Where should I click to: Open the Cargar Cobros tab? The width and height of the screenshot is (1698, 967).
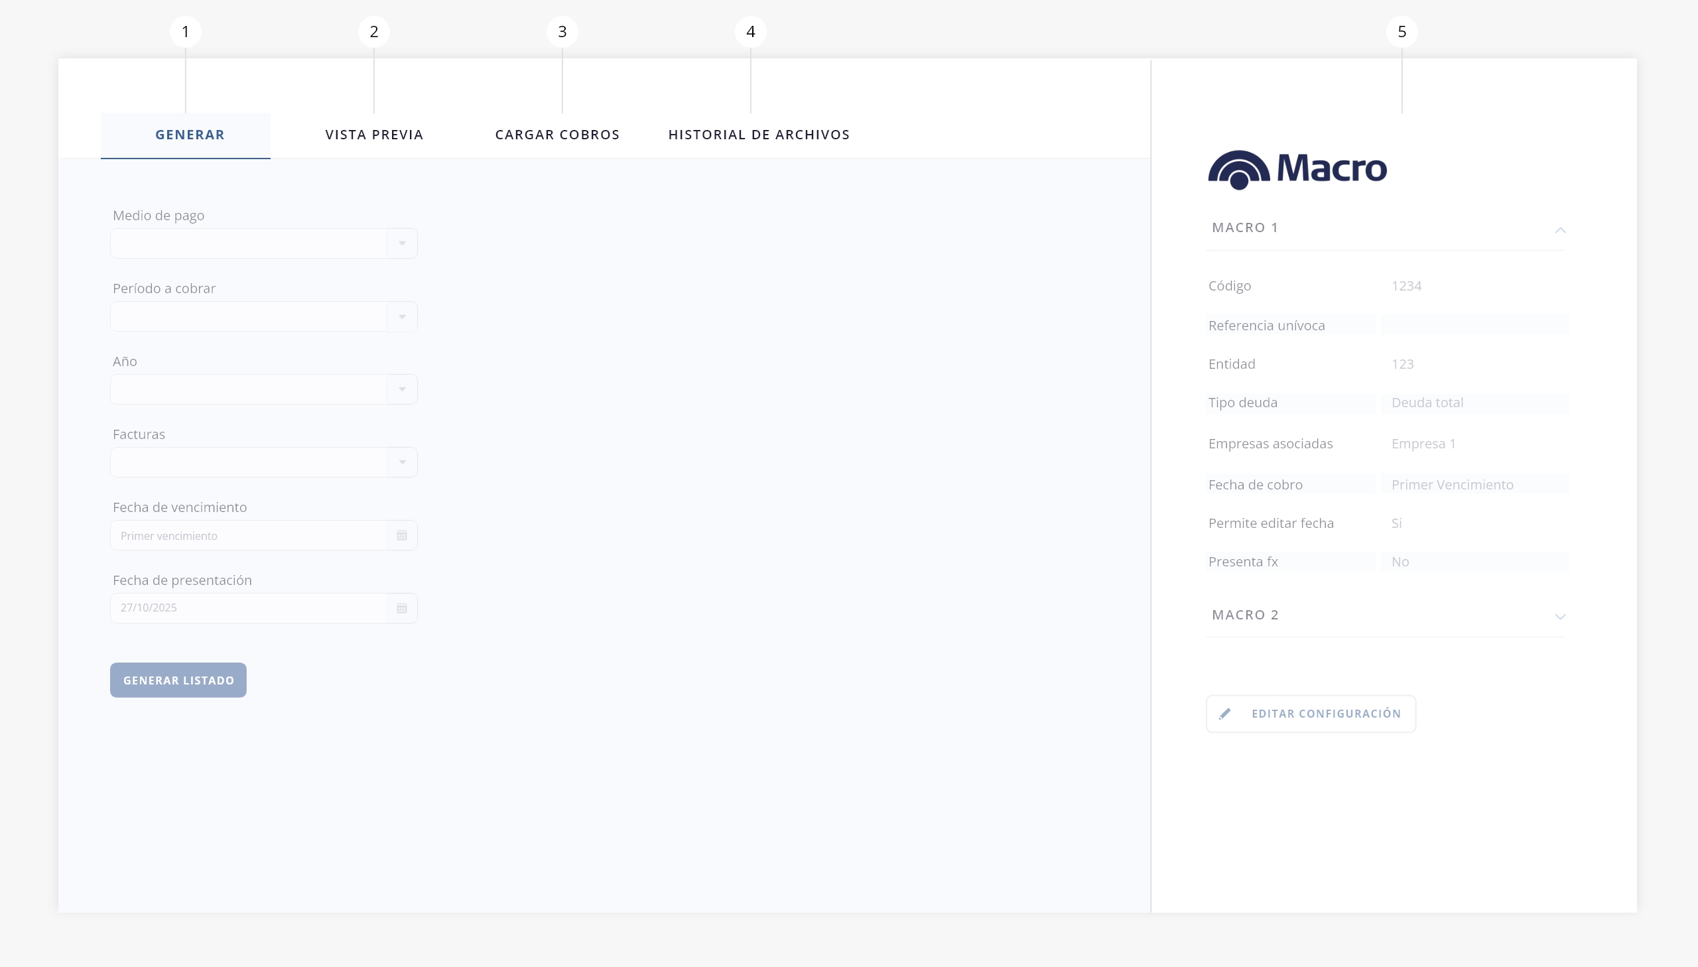coord(557,135)
